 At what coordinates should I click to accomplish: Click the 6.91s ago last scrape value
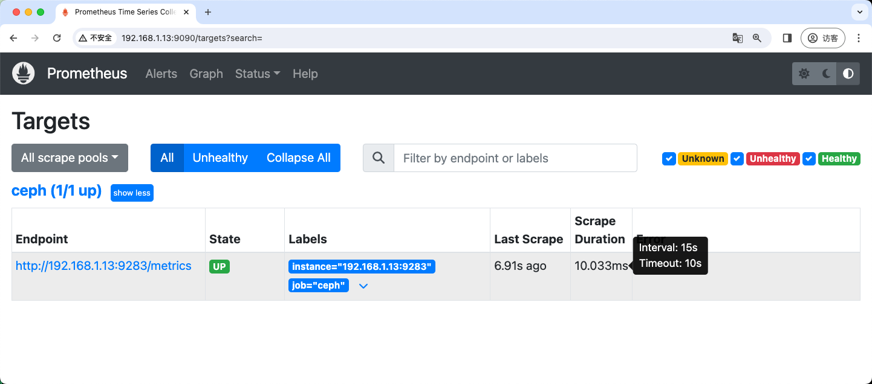[521, 266]
